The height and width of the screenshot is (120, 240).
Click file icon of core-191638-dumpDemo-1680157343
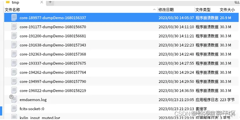coord(14,45)
